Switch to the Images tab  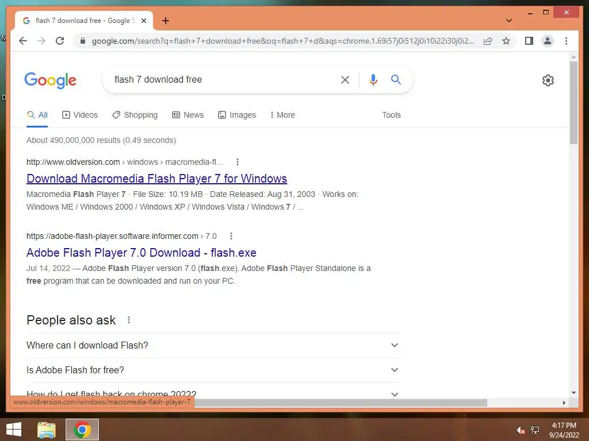point(237,115)
